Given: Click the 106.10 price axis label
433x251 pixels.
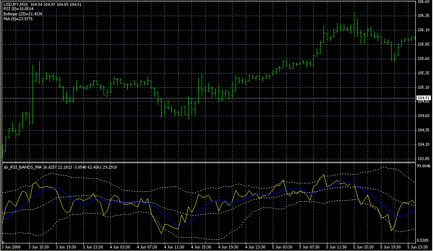Looking at the screenshot, I should pos(423,30).
